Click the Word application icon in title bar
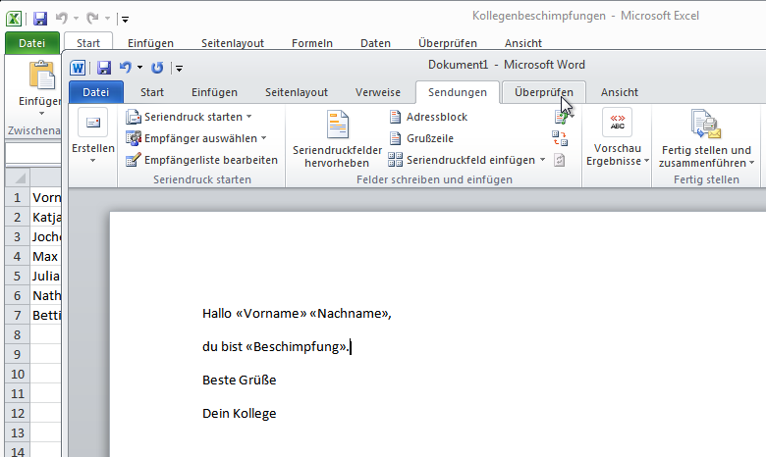Viewport: 766px width, 457px height. point(78,68)
